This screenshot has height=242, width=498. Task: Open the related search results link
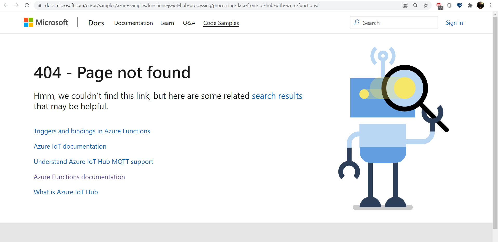[277, 96]
